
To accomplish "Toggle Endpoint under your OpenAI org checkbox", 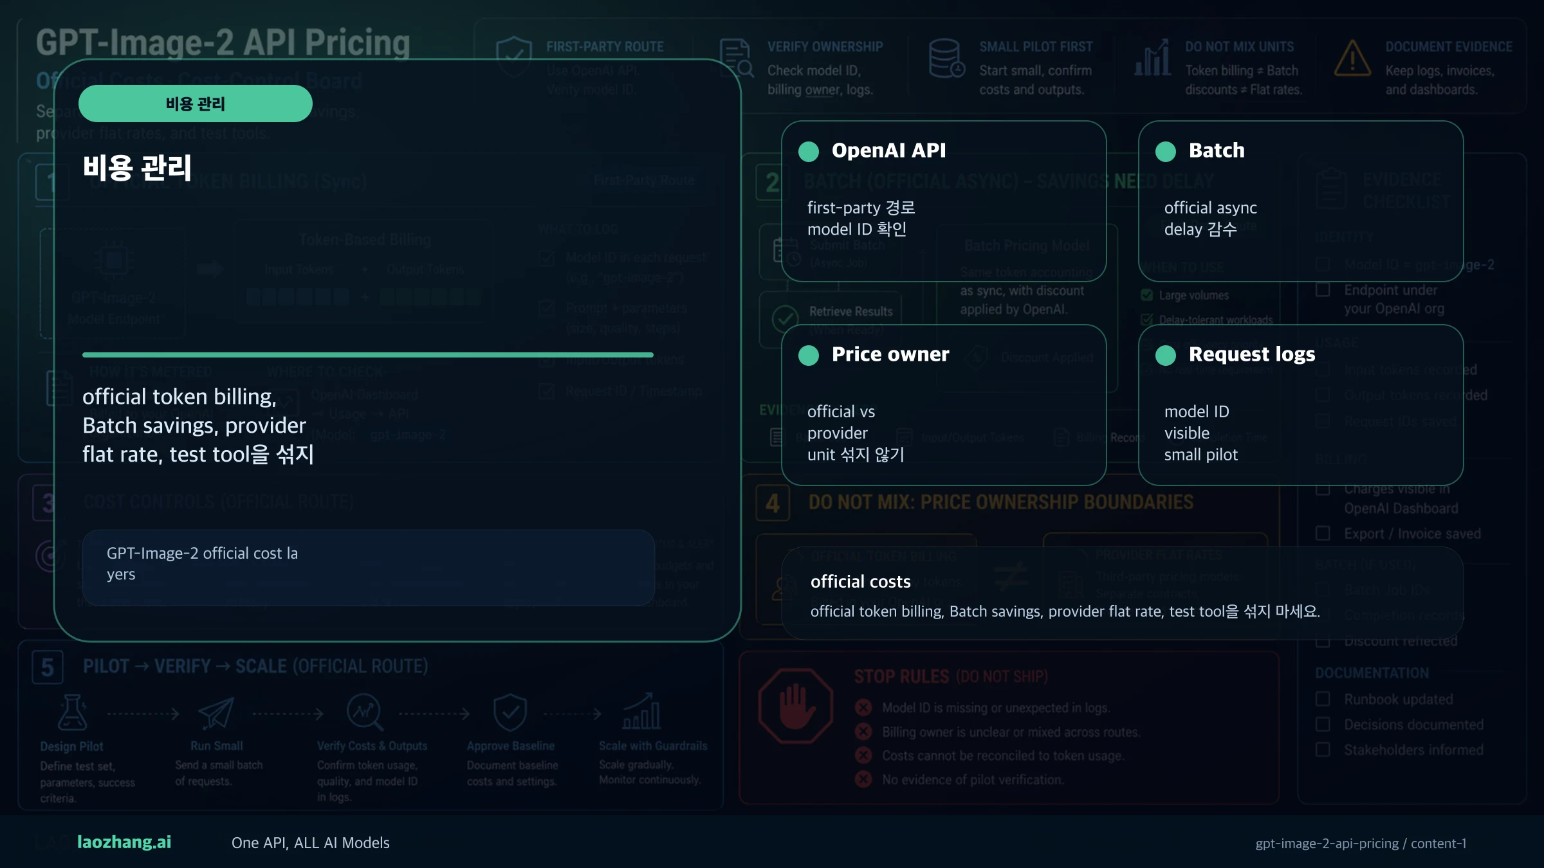I will [x=1323, y=290].
